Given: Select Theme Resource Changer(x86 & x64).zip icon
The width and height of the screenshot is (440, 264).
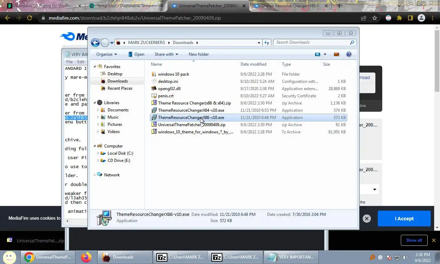Looking at the screenshot, I should (x=154, y=103).
